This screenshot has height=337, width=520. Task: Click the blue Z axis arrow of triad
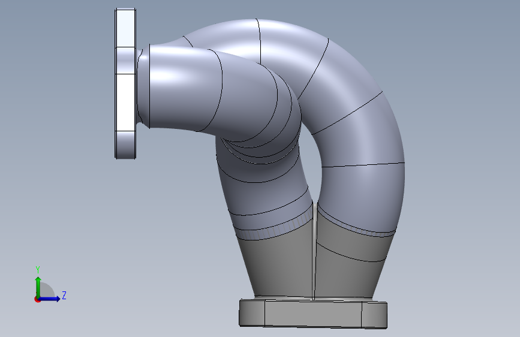point(50,299)
